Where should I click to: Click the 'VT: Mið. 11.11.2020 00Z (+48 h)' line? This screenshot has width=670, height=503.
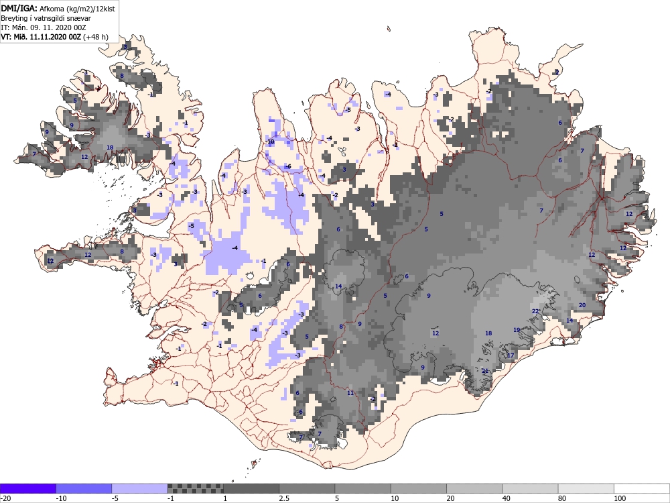pos(55,37)
